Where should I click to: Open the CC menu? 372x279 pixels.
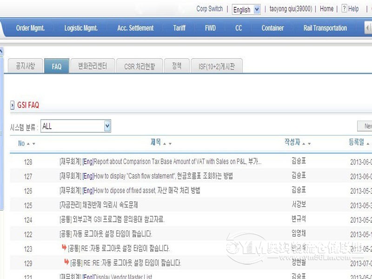tap(239, 28)
